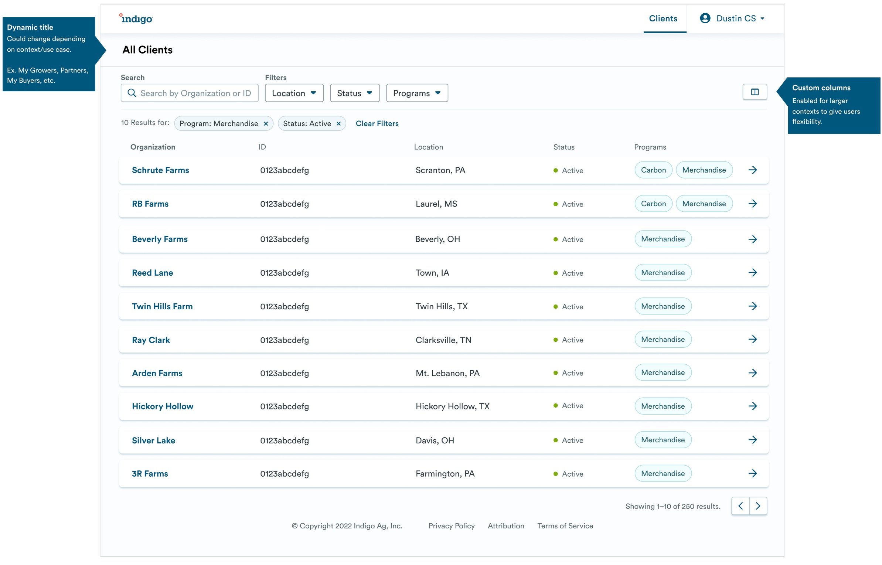Click the search magnifier icon
Image resolution: width=882 pixels, height=565 pixels.
tap(132, 93)
